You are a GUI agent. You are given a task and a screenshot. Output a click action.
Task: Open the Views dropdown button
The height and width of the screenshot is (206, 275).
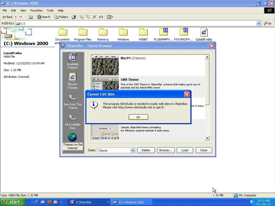(x=110, y=17)
